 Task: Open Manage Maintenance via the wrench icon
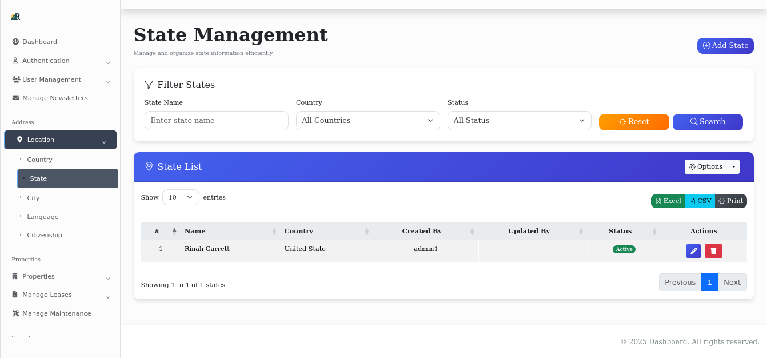14,313
